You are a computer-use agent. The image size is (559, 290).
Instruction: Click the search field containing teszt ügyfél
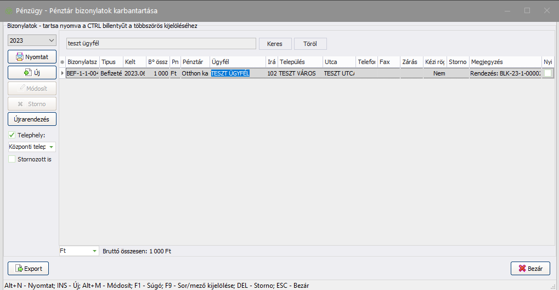coord(160,44)
